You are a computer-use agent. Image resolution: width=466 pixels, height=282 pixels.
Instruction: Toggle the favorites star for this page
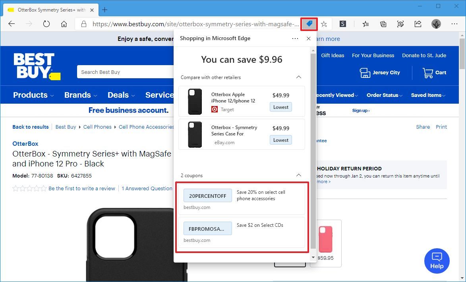pos(324,24)
